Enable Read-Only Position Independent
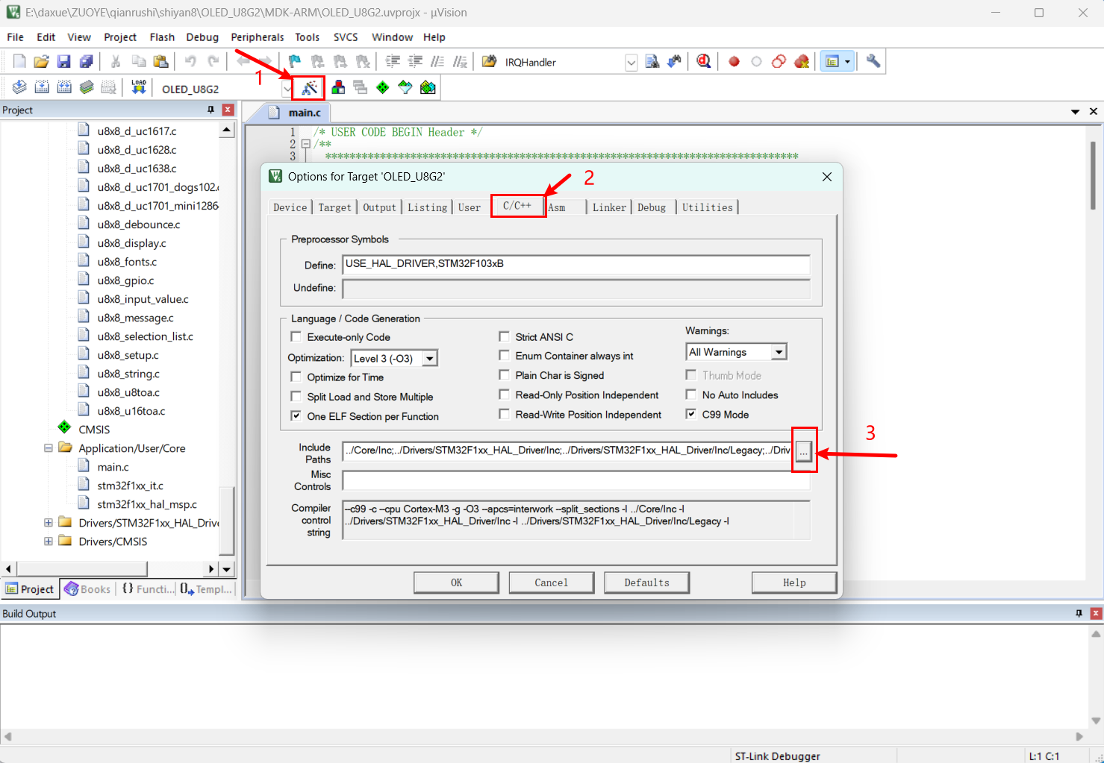This screenshot has height=763, width=1104. pos(505,395)
